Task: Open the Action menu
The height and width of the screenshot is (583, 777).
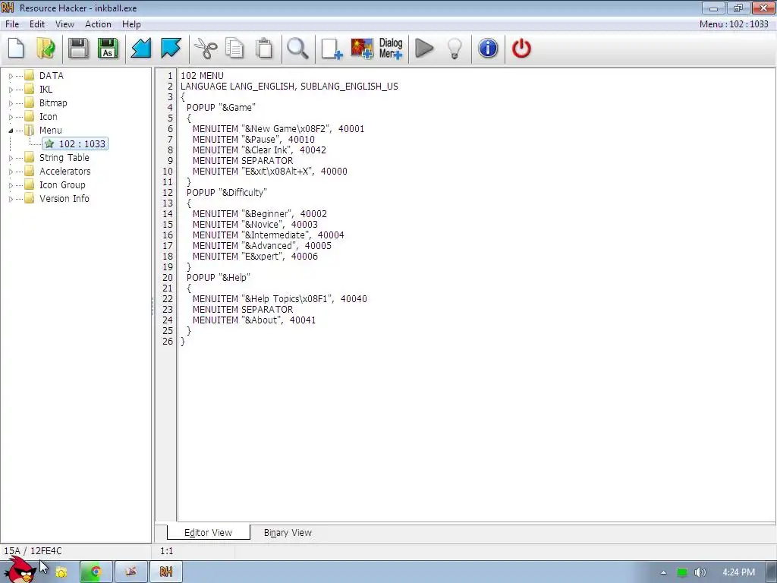Action: (98, 24)
